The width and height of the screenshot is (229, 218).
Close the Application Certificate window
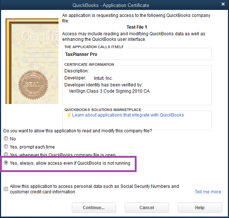[x=223, y=4]
